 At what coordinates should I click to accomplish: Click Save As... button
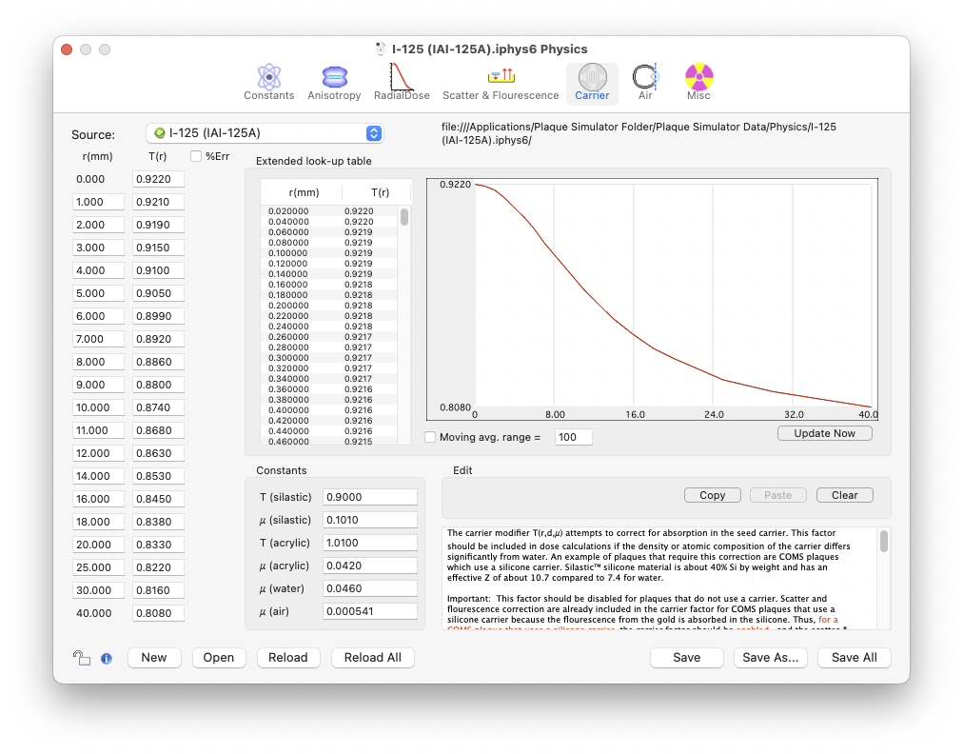(770, 658)
